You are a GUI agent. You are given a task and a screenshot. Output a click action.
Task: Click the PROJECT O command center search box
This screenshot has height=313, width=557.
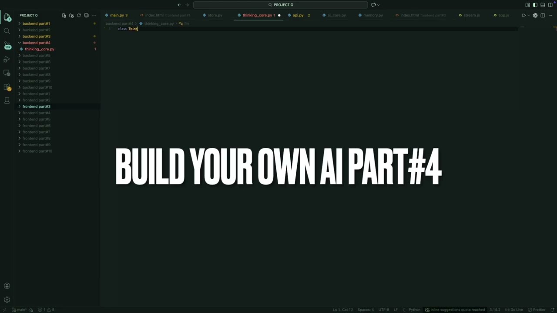(281, 5)
